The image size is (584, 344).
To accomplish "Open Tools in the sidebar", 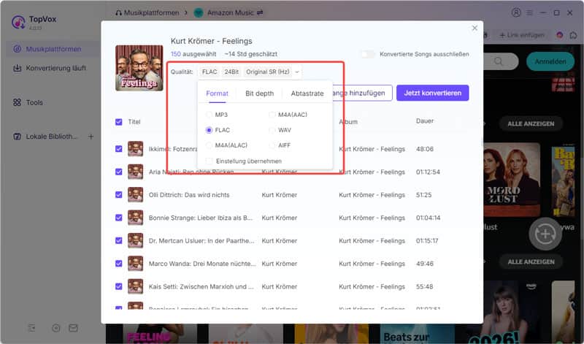I will click(28, 102).
